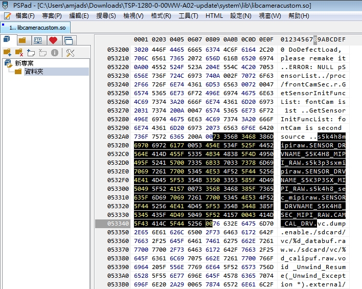The width and height of the screenshot is (362, 289).
Task: Click the hex byte 0076 on row 053340
Action: coord(213,224)
